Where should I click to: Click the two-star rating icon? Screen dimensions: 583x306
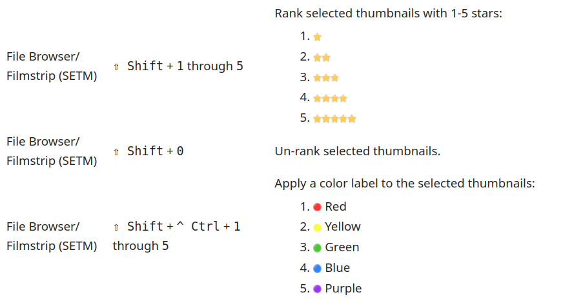pos(322,57)
